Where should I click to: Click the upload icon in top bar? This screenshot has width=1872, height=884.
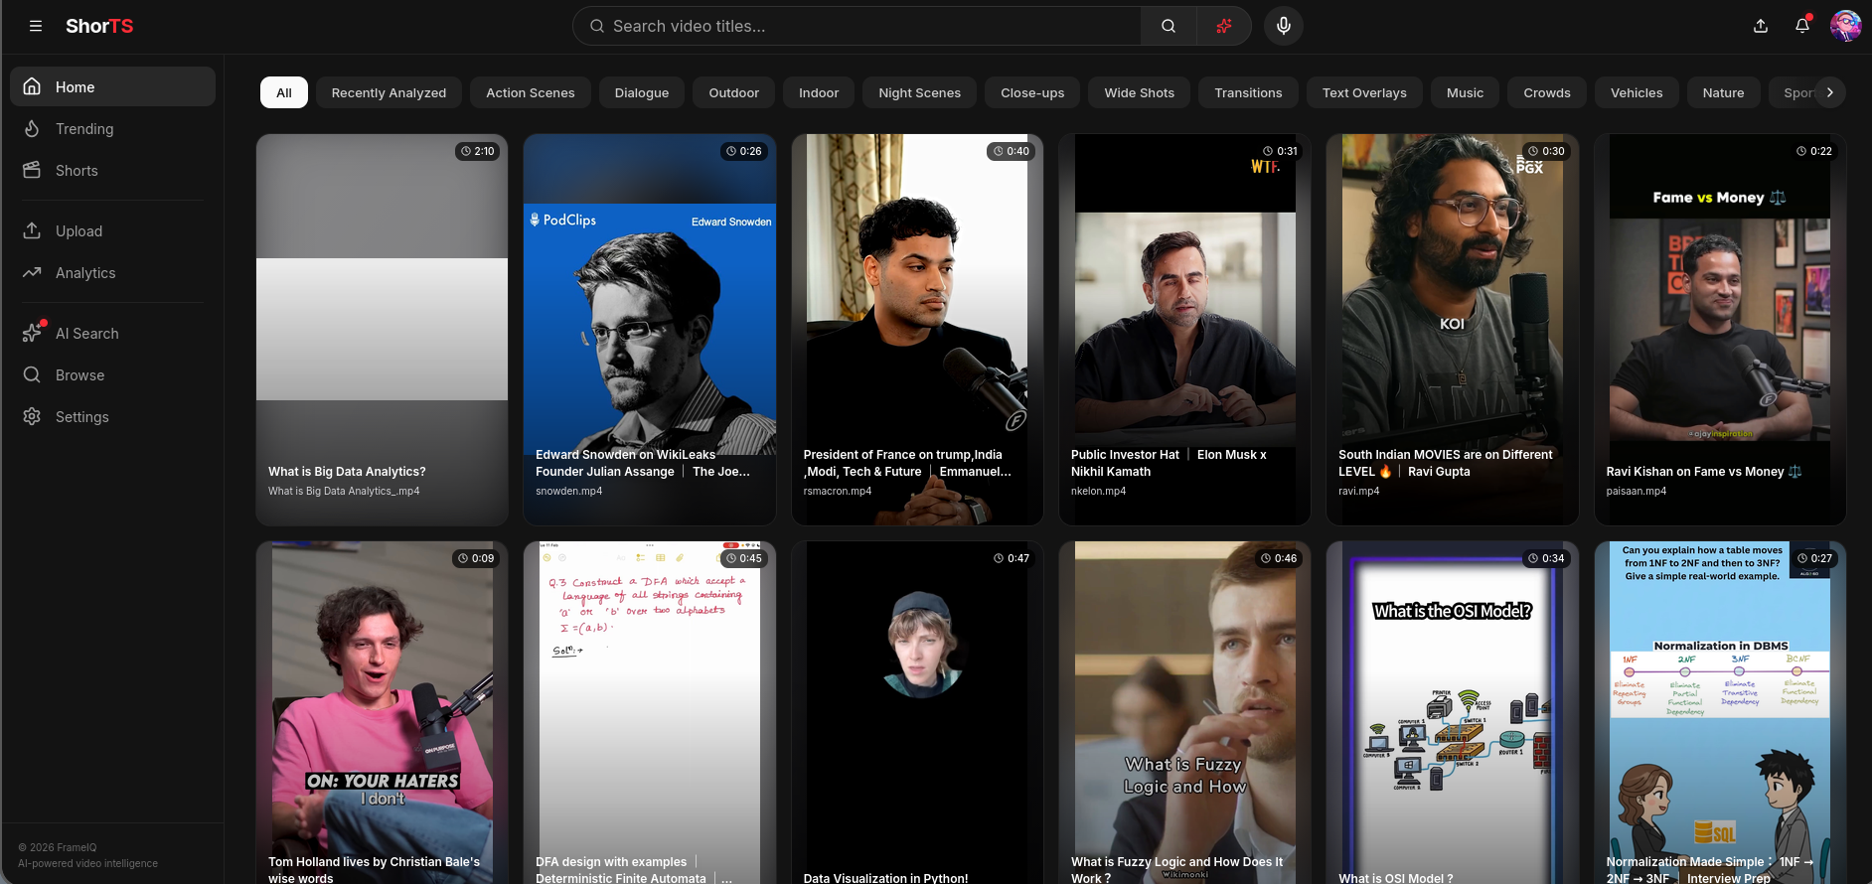[1761, 26]
